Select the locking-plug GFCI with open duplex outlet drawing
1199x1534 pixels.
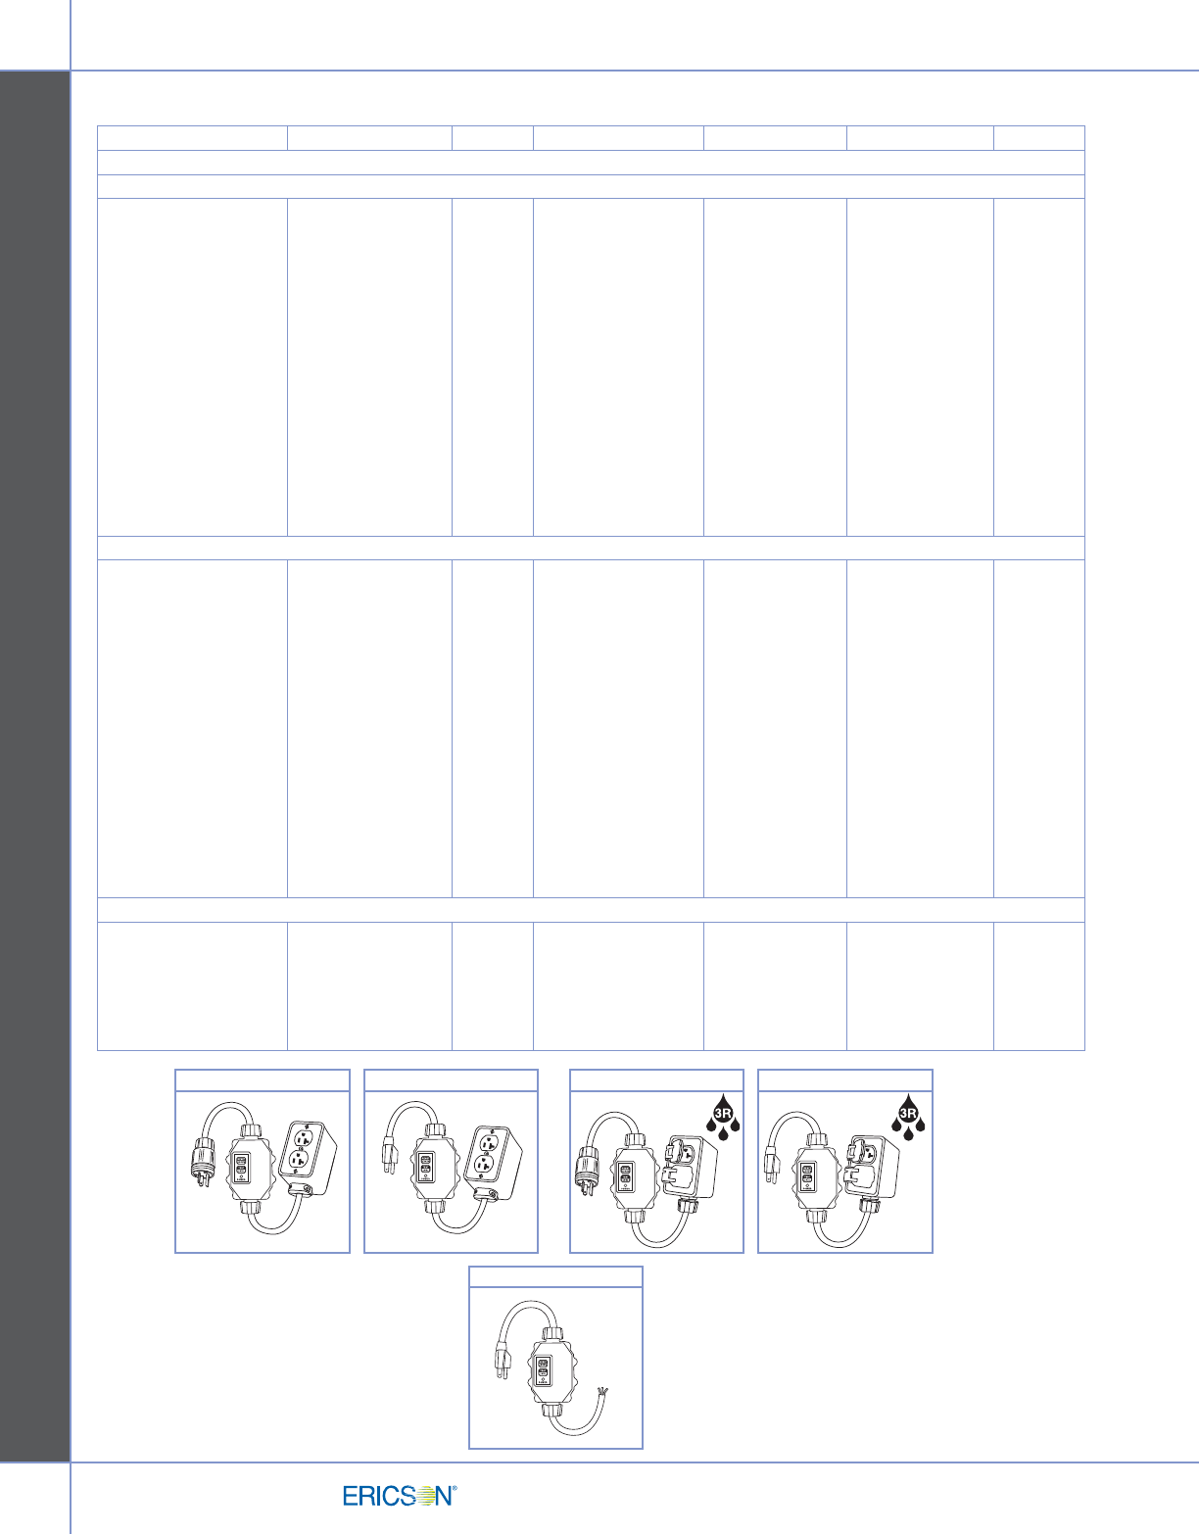coord(263,1171)
